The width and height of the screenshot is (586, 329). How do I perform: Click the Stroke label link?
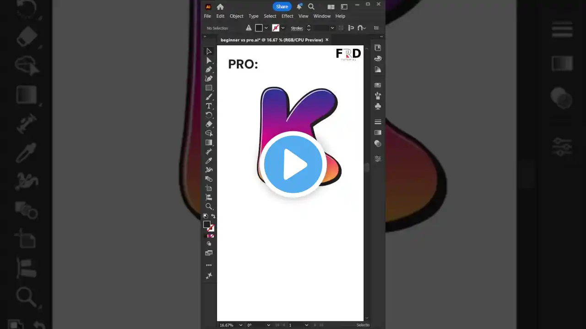coord(297,28)
